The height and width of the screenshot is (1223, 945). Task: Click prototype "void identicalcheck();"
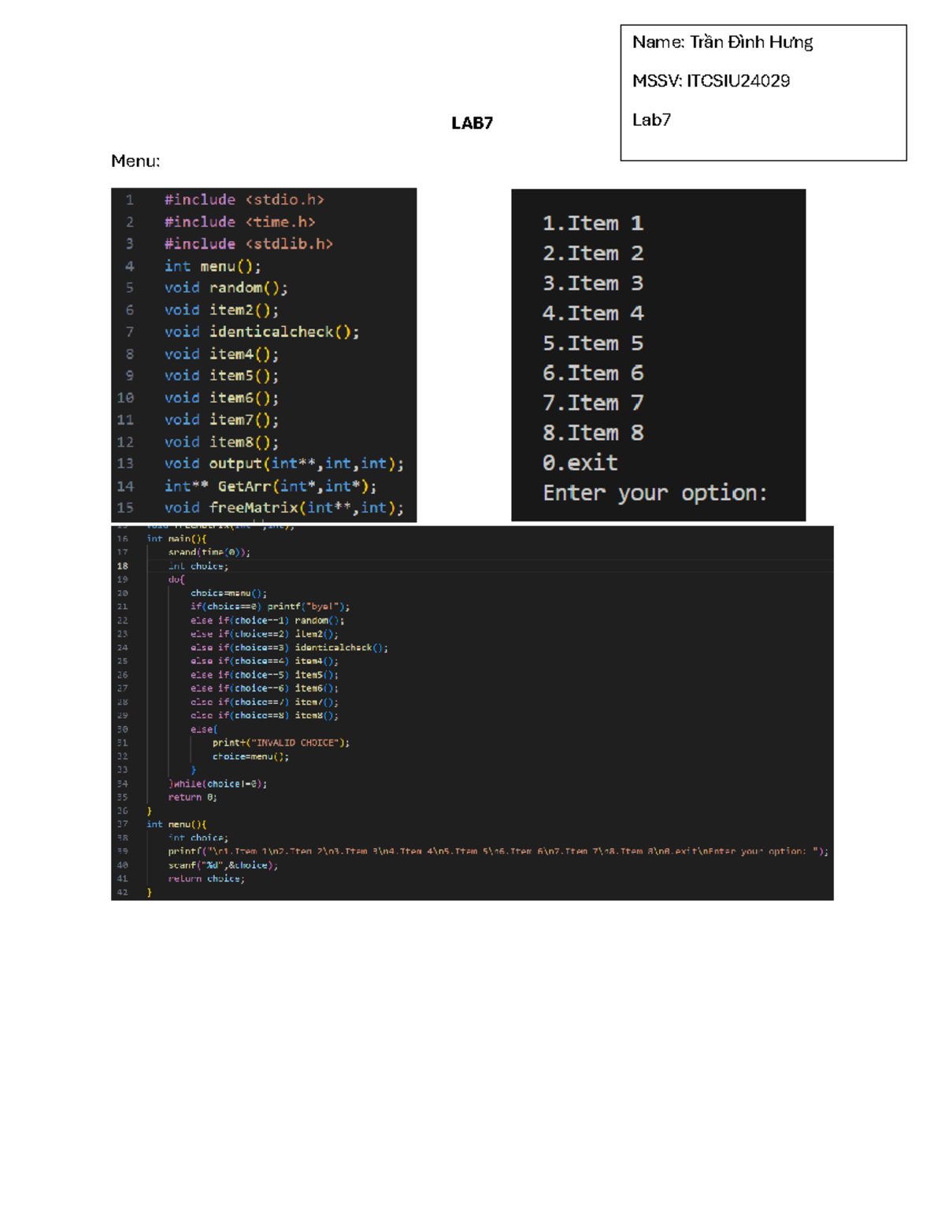coord(262,332)
